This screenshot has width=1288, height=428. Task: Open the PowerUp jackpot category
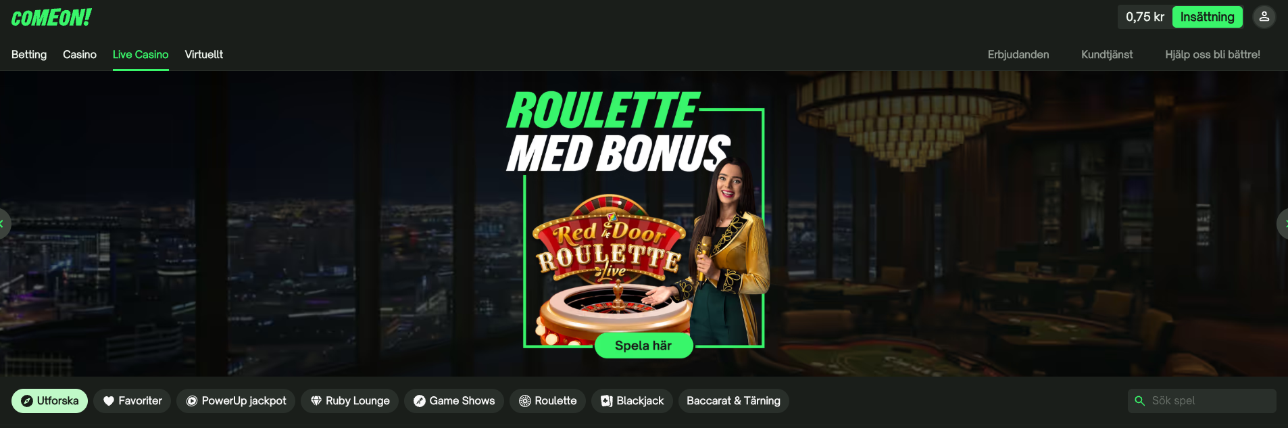[236, 401]
